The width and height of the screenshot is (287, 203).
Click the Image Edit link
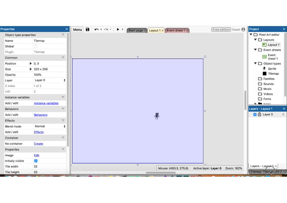click(x=36, y=155)
